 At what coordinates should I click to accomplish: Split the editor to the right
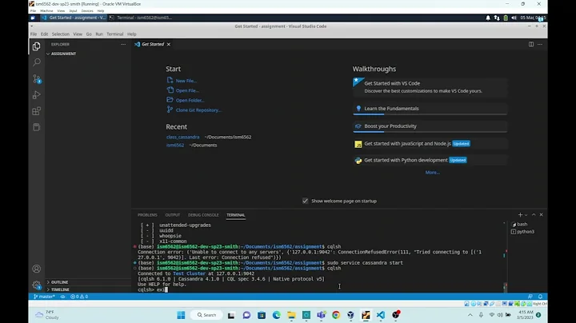coord(531,44)
